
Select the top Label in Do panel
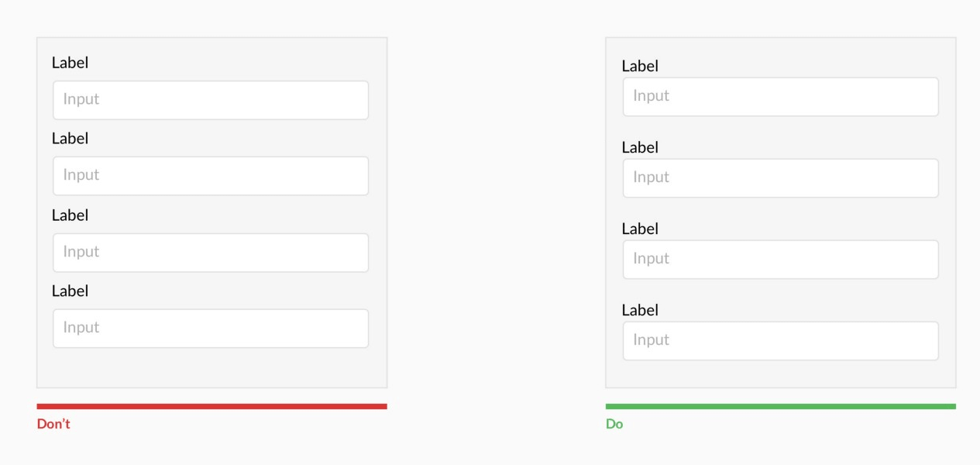641,66
